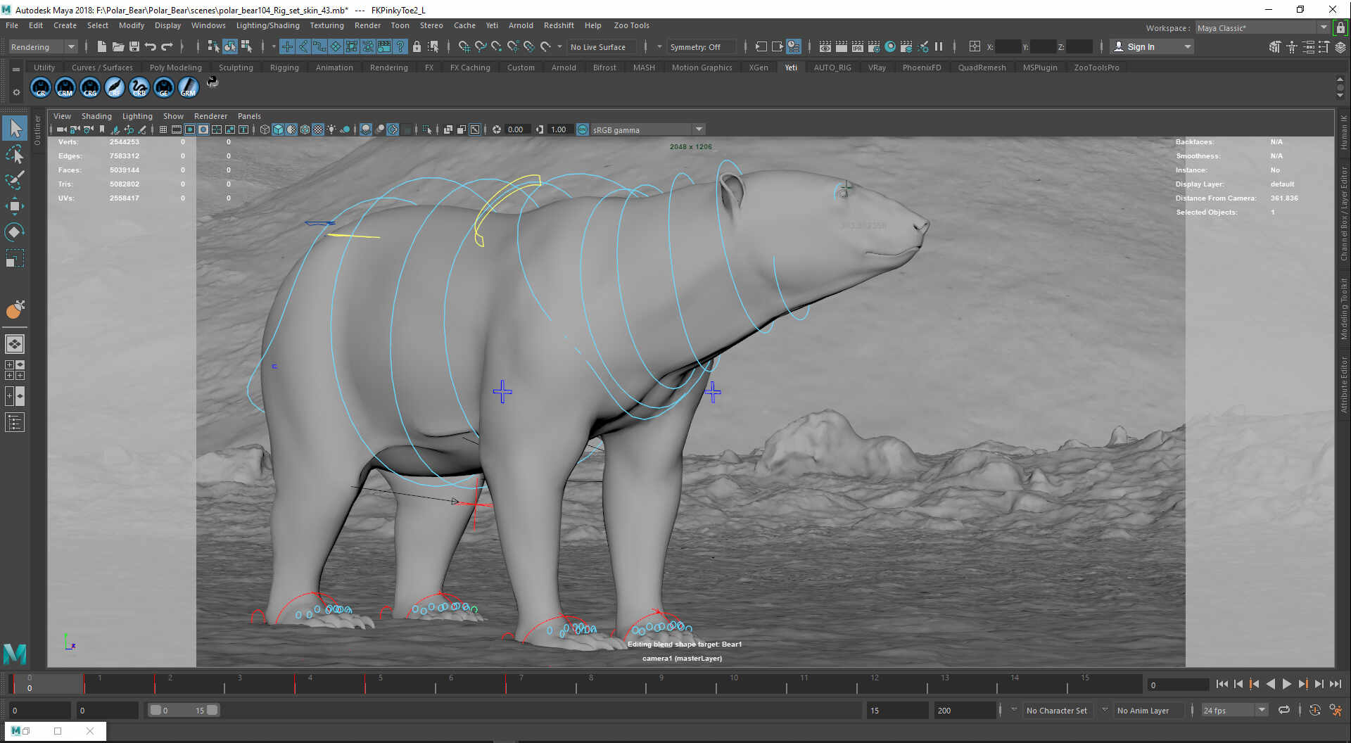The width and height of the screenshot is (1351, 743).
Task: Toggle auto keyframe icon
Action: point(1314,710)
